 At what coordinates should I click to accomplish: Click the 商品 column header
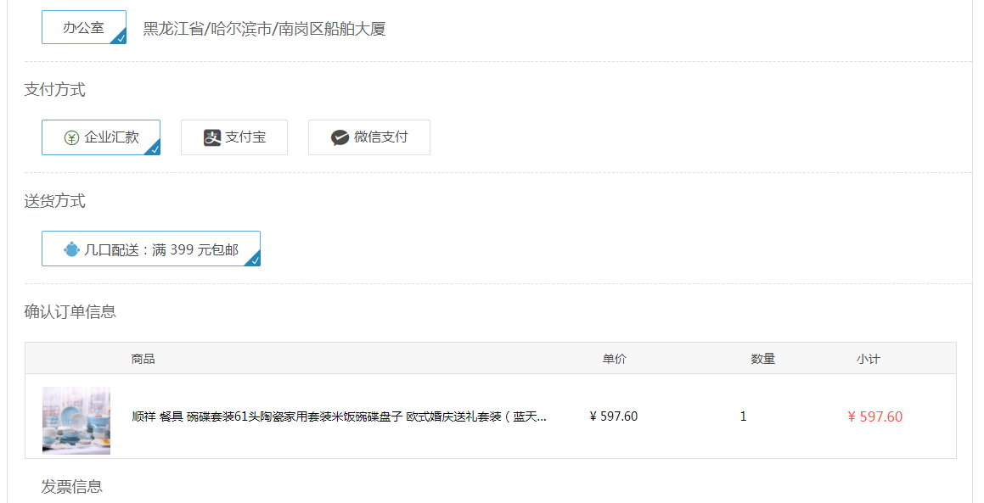tap(143, 359)
